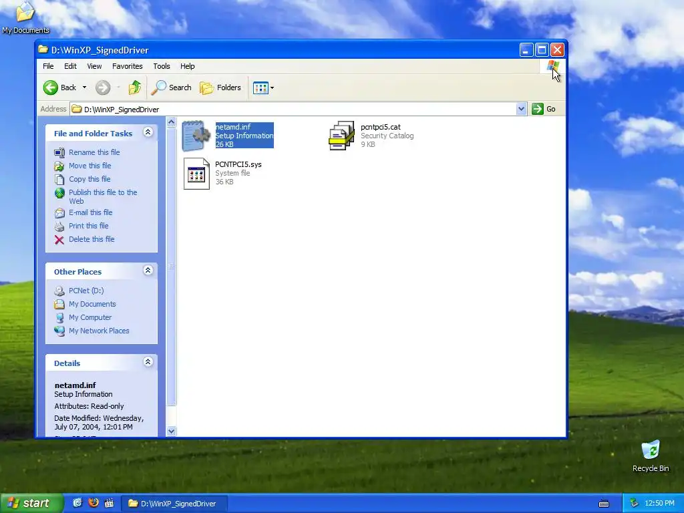Select the PCNTPCI5.sys file icon
This screenshot has width=684, height=513.
click(197, 174)
